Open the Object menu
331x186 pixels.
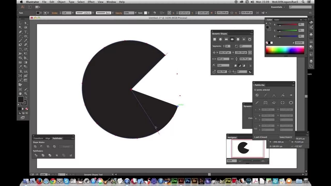(61, 2)
